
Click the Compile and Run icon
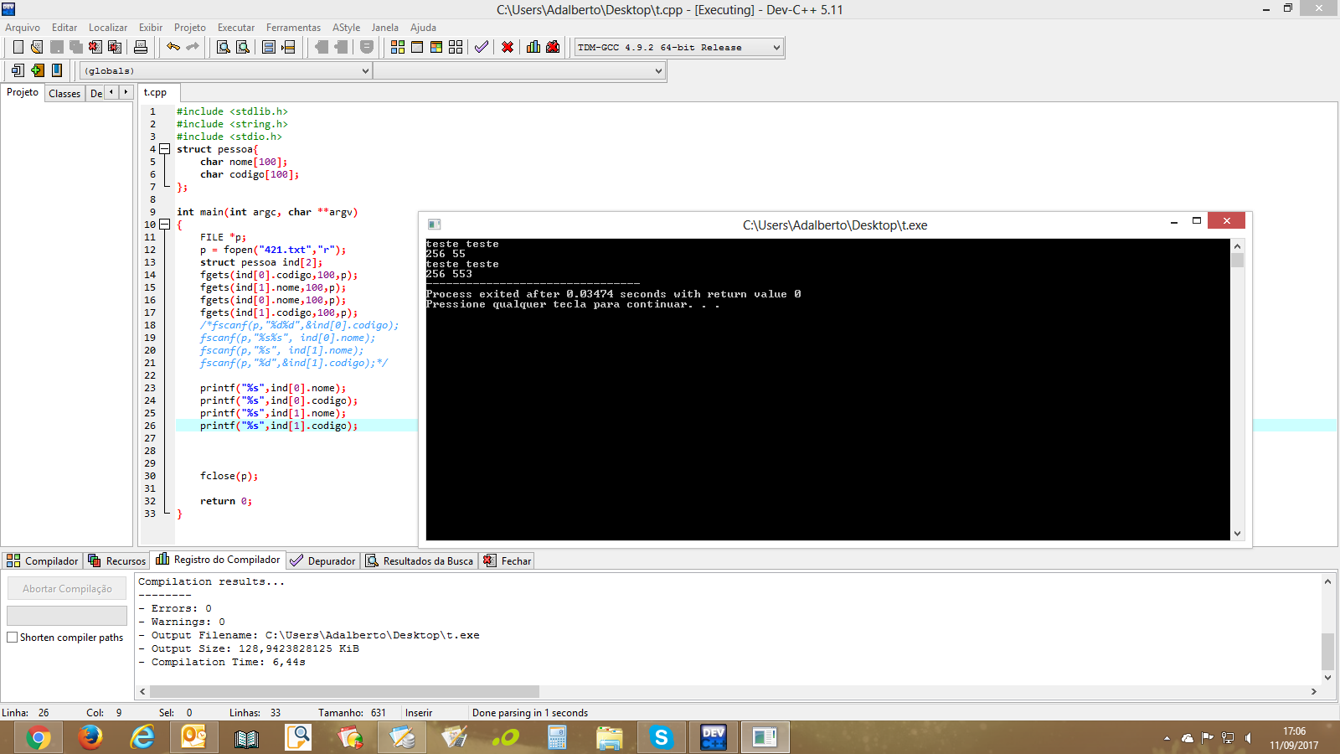436,47
